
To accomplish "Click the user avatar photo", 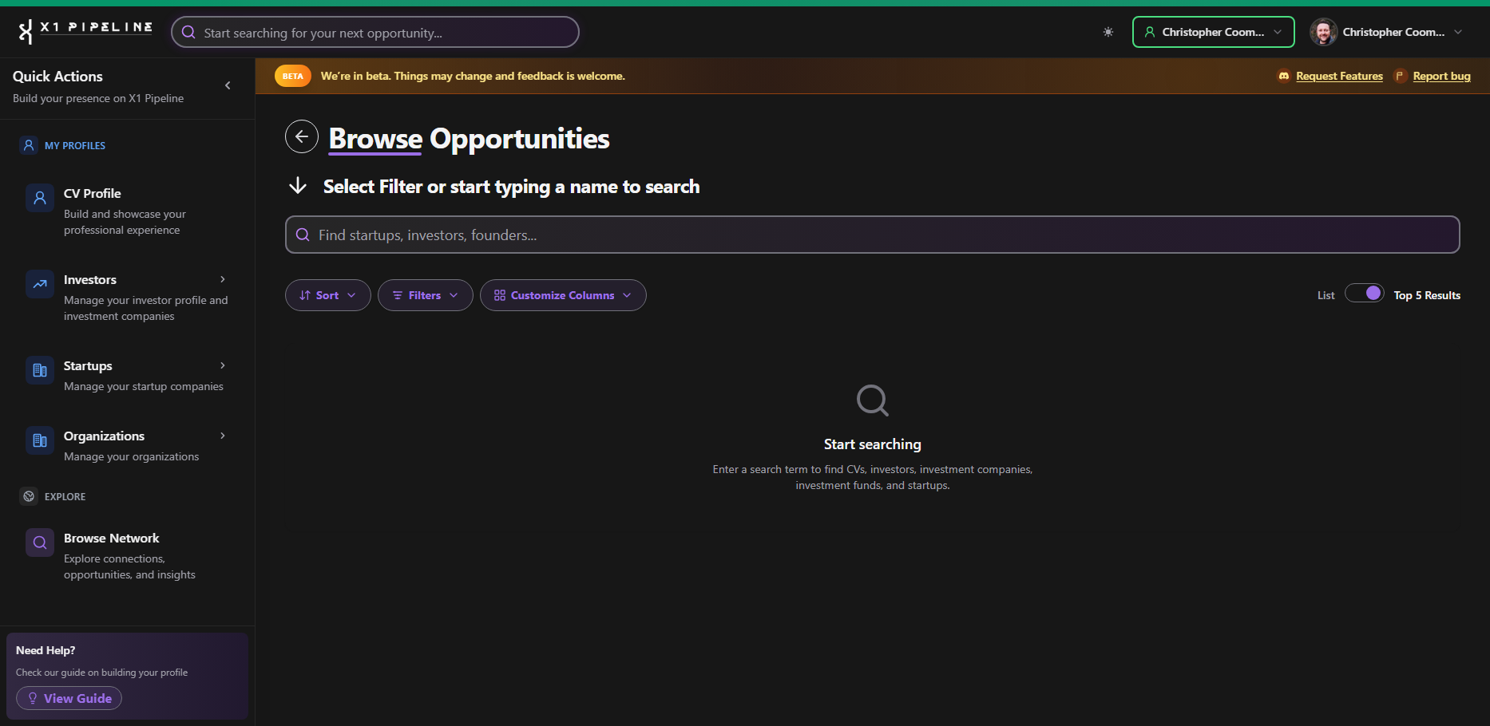I will tap(1323, 32).
